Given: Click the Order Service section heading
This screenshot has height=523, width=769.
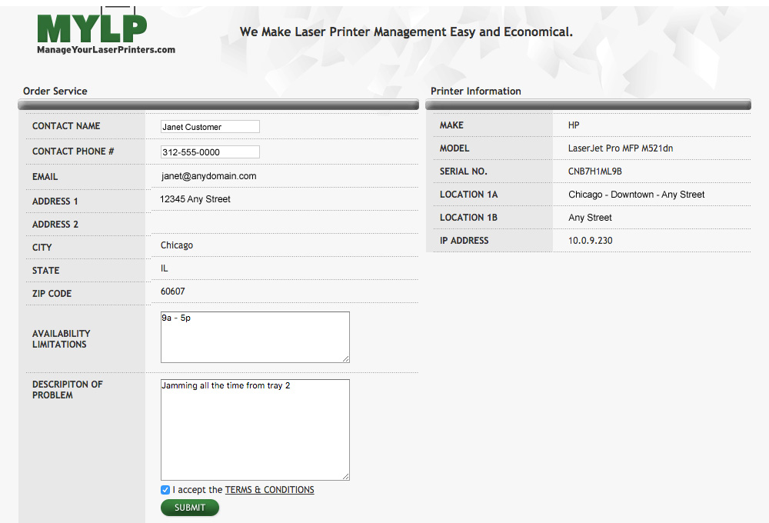Looking at the screenshot, I should 55,91.
